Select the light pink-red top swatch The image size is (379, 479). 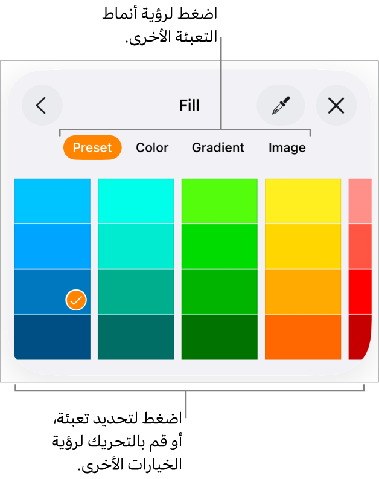pyautogui.click(x=360, y=201)
